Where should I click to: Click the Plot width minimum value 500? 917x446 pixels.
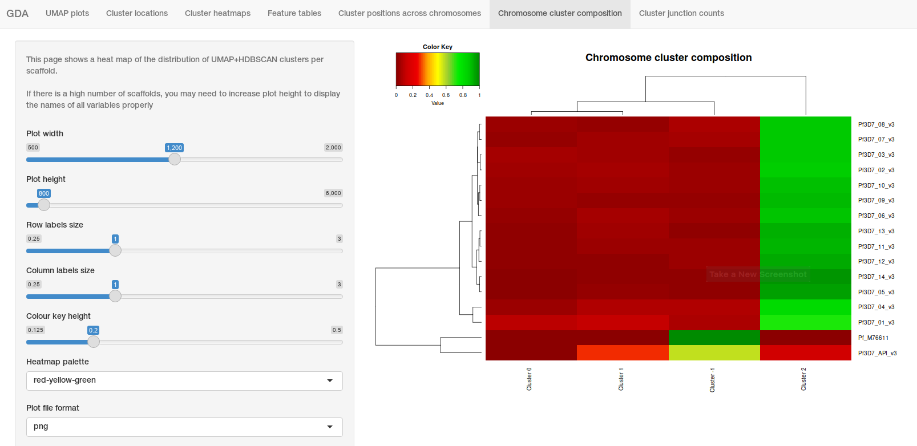pos(33,147)
